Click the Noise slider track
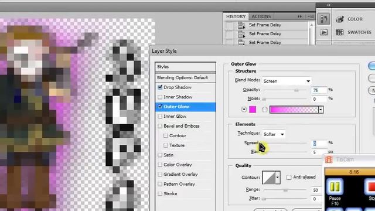 pos(285,99)
